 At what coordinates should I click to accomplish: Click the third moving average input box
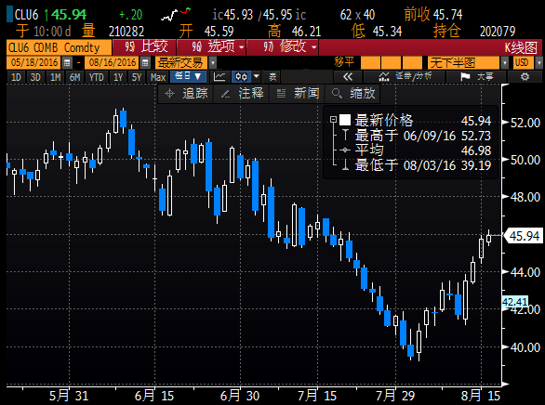(x=412, y=63)
